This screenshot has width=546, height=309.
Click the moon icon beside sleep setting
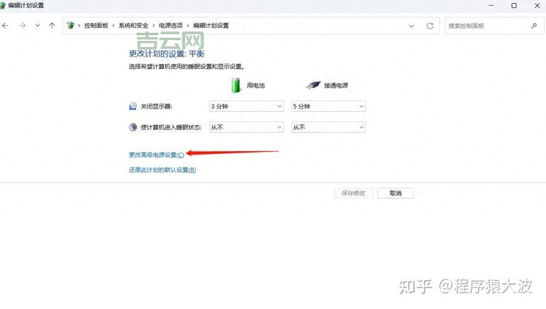(133, 127)
